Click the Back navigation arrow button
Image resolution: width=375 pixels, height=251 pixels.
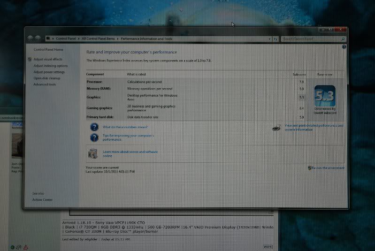coord(31,38)
